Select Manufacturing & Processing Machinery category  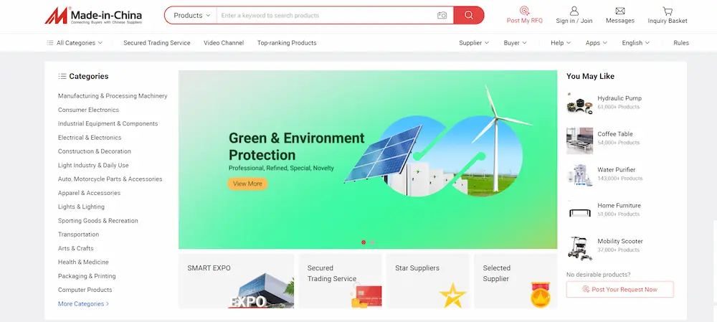coord(113,96)
